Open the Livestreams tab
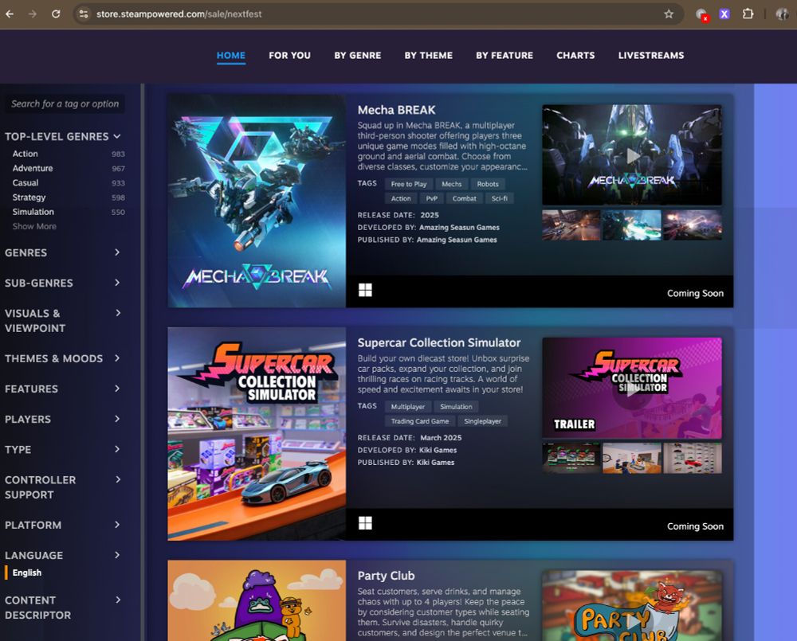The width and height of the screenshot is (797, 641). click(651, 56)
